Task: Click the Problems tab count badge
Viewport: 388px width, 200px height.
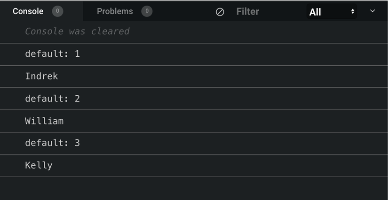Action: [x=147, y=11]
